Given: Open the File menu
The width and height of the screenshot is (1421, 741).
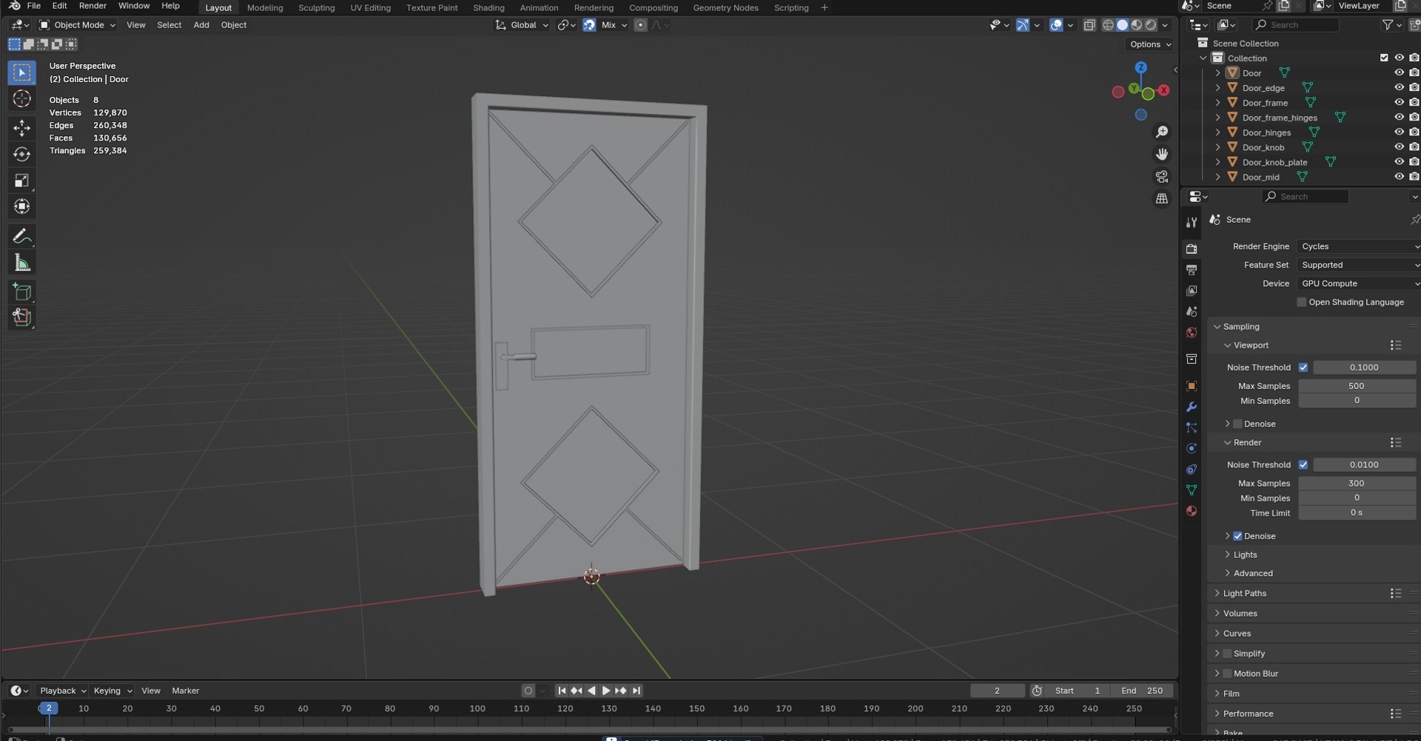Looking at the screenshot, I should click(34, 6).
